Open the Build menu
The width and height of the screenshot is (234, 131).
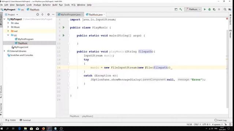point(55,5)
